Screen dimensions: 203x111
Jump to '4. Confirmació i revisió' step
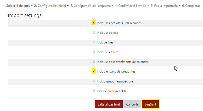pos(131,5)
